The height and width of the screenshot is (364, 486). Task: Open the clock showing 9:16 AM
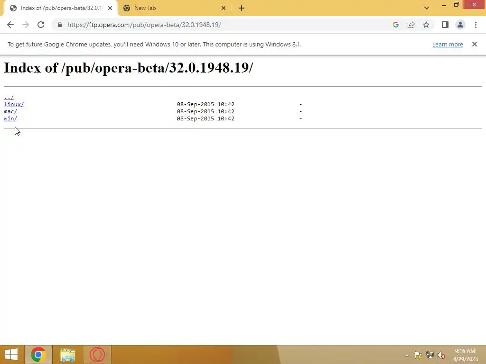pos(465,355)
